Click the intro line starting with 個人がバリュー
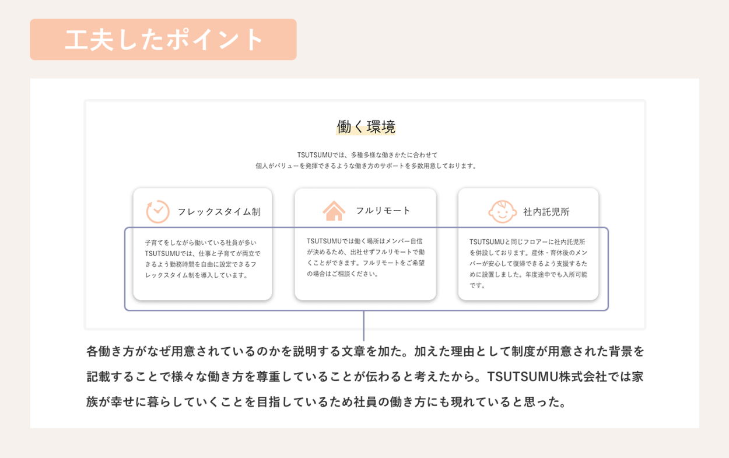The image size is (729, 458). pyautogui.click(x=367, y=166)
